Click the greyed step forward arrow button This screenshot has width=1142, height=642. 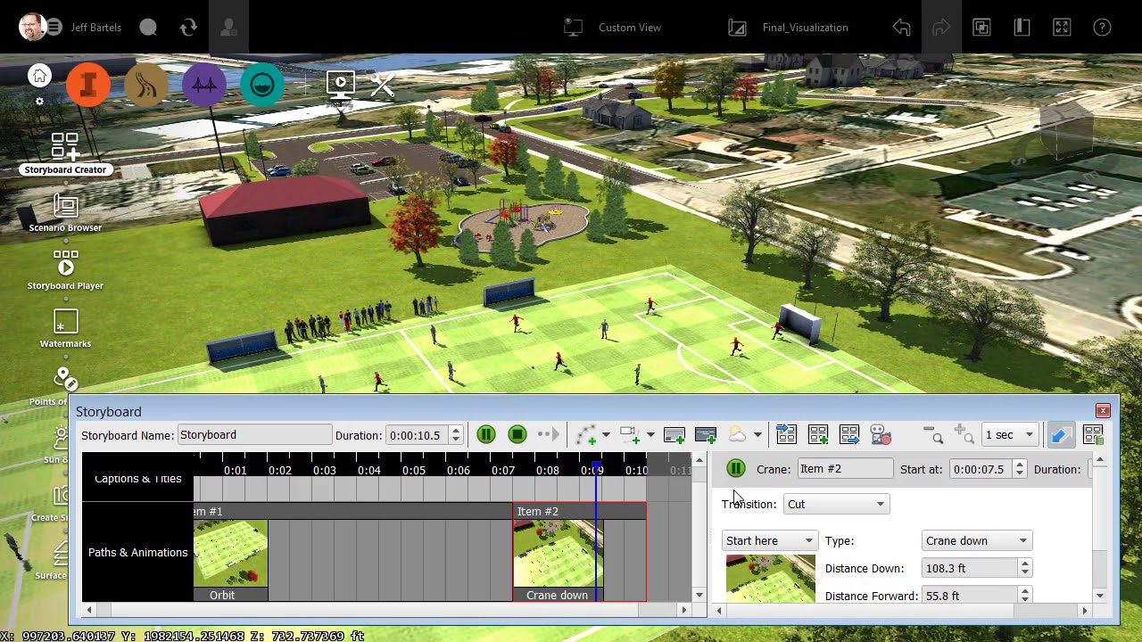point(549,435)
